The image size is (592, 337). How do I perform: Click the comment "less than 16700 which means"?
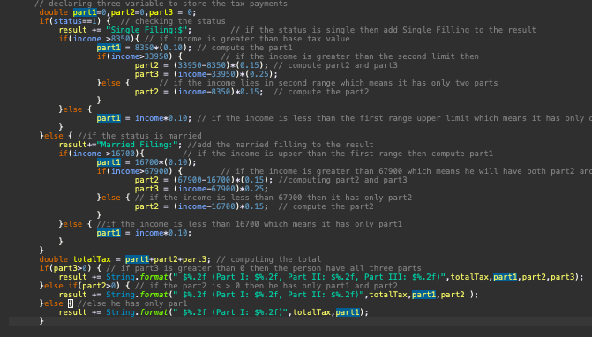(251, 224)
